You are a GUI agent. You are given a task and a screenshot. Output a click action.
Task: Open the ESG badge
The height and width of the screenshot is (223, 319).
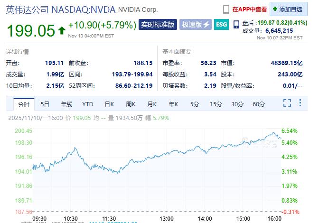[x=221, y=25]
